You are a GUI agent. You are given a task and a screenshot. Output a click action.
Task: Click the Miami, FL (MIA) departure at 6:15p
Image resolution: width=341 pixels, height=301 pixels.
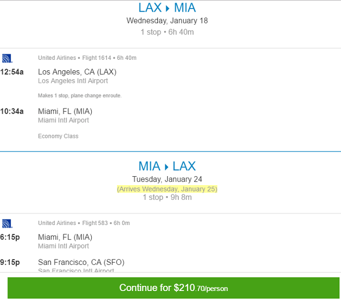tap(65, 237)
